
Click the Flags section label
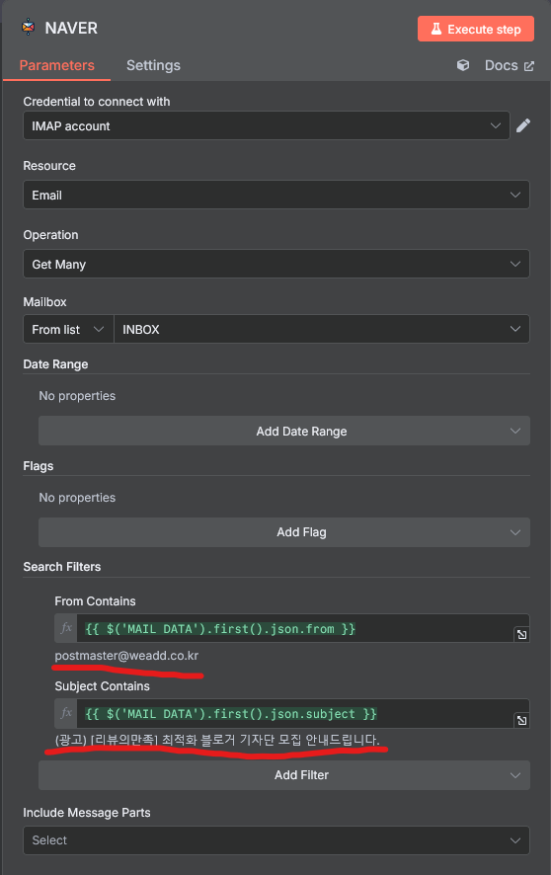coord(39,466)
